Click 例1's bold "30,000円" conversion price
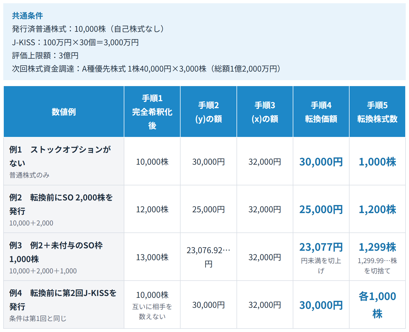The width and height of the screenshot is (409, 332). click(x=321, y=162)
